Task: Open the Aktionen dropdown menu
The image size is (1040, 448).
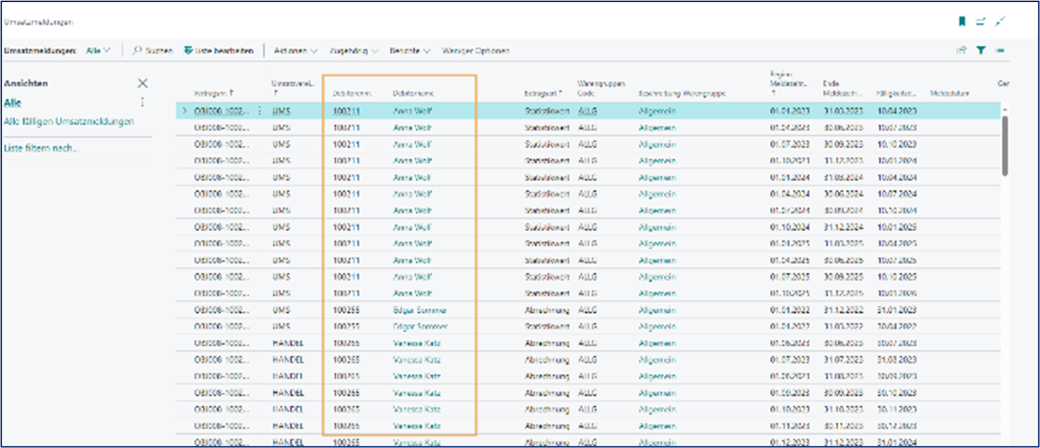Action: (296, 51)
